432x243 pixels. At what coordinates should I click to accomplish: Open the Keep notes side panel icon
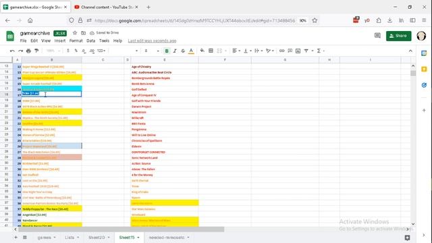pyautogui.click(x=424, y=69)
